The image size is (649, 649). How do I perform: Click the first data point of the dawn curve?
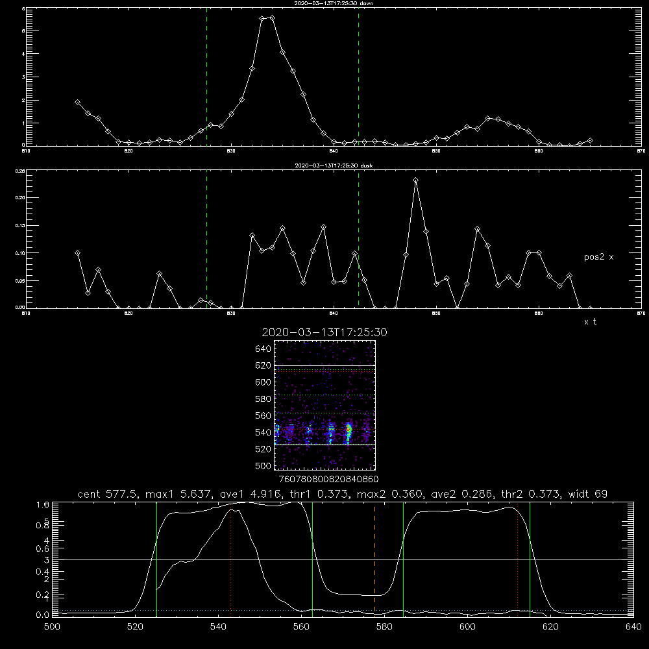pos(77,103)
